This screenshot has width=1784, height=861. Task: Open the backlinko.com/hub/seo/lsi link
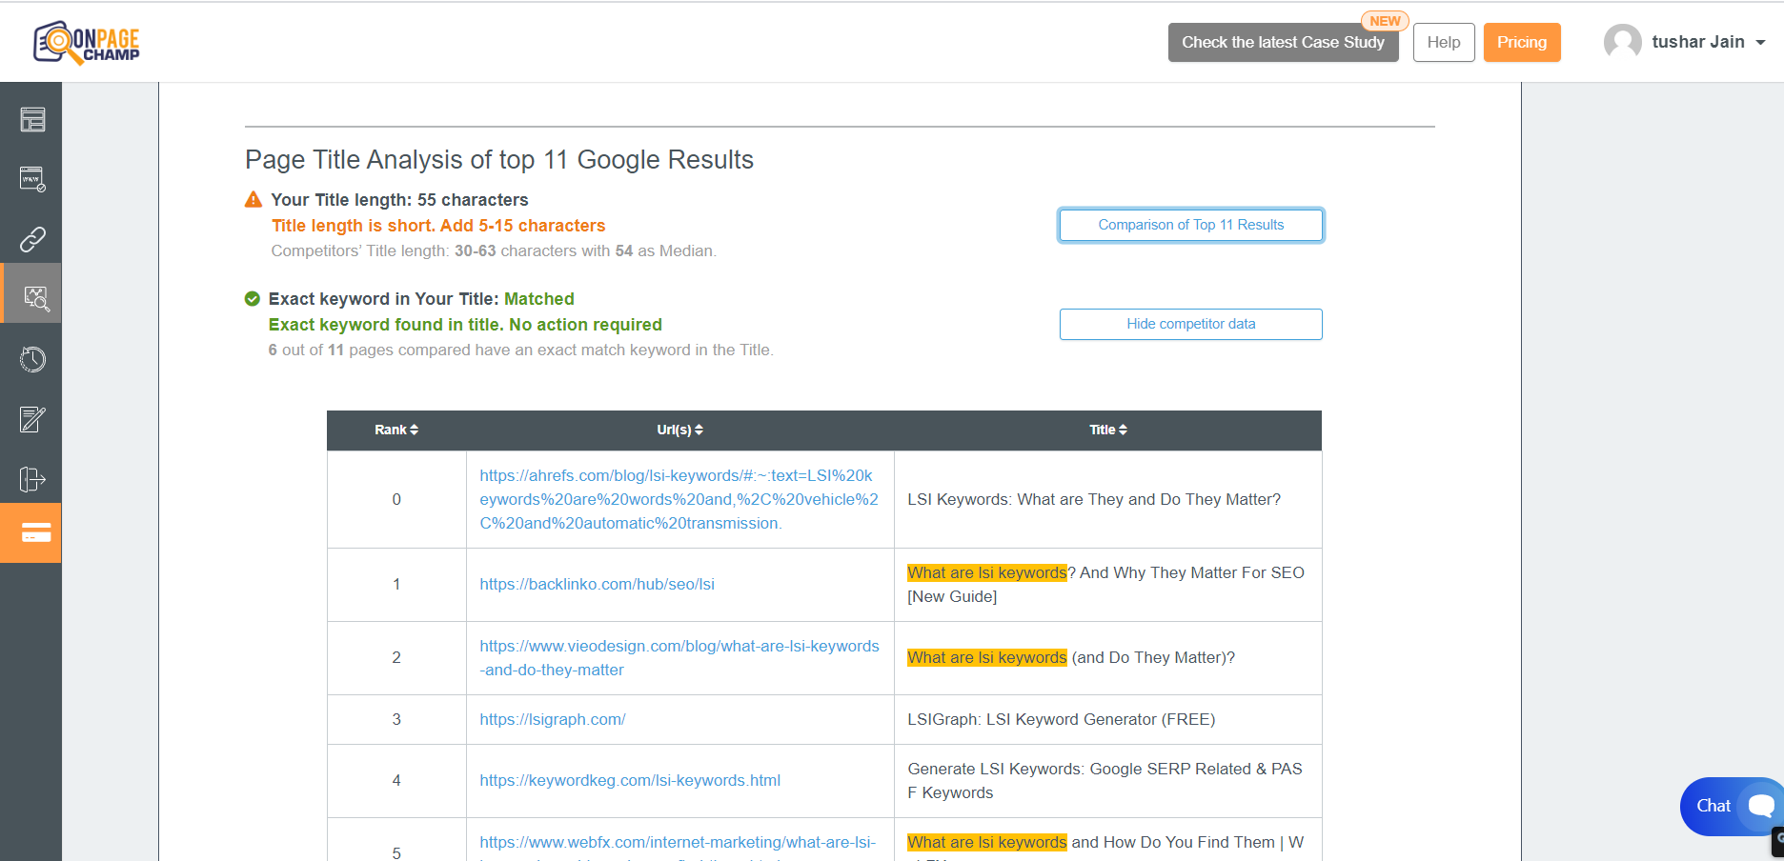[x=597, y=584]
